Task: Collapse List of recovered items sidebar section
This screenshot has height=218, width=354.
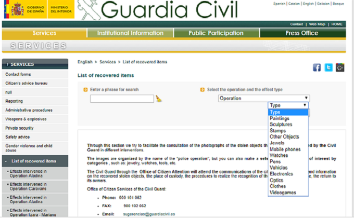Action: [35, 161]
